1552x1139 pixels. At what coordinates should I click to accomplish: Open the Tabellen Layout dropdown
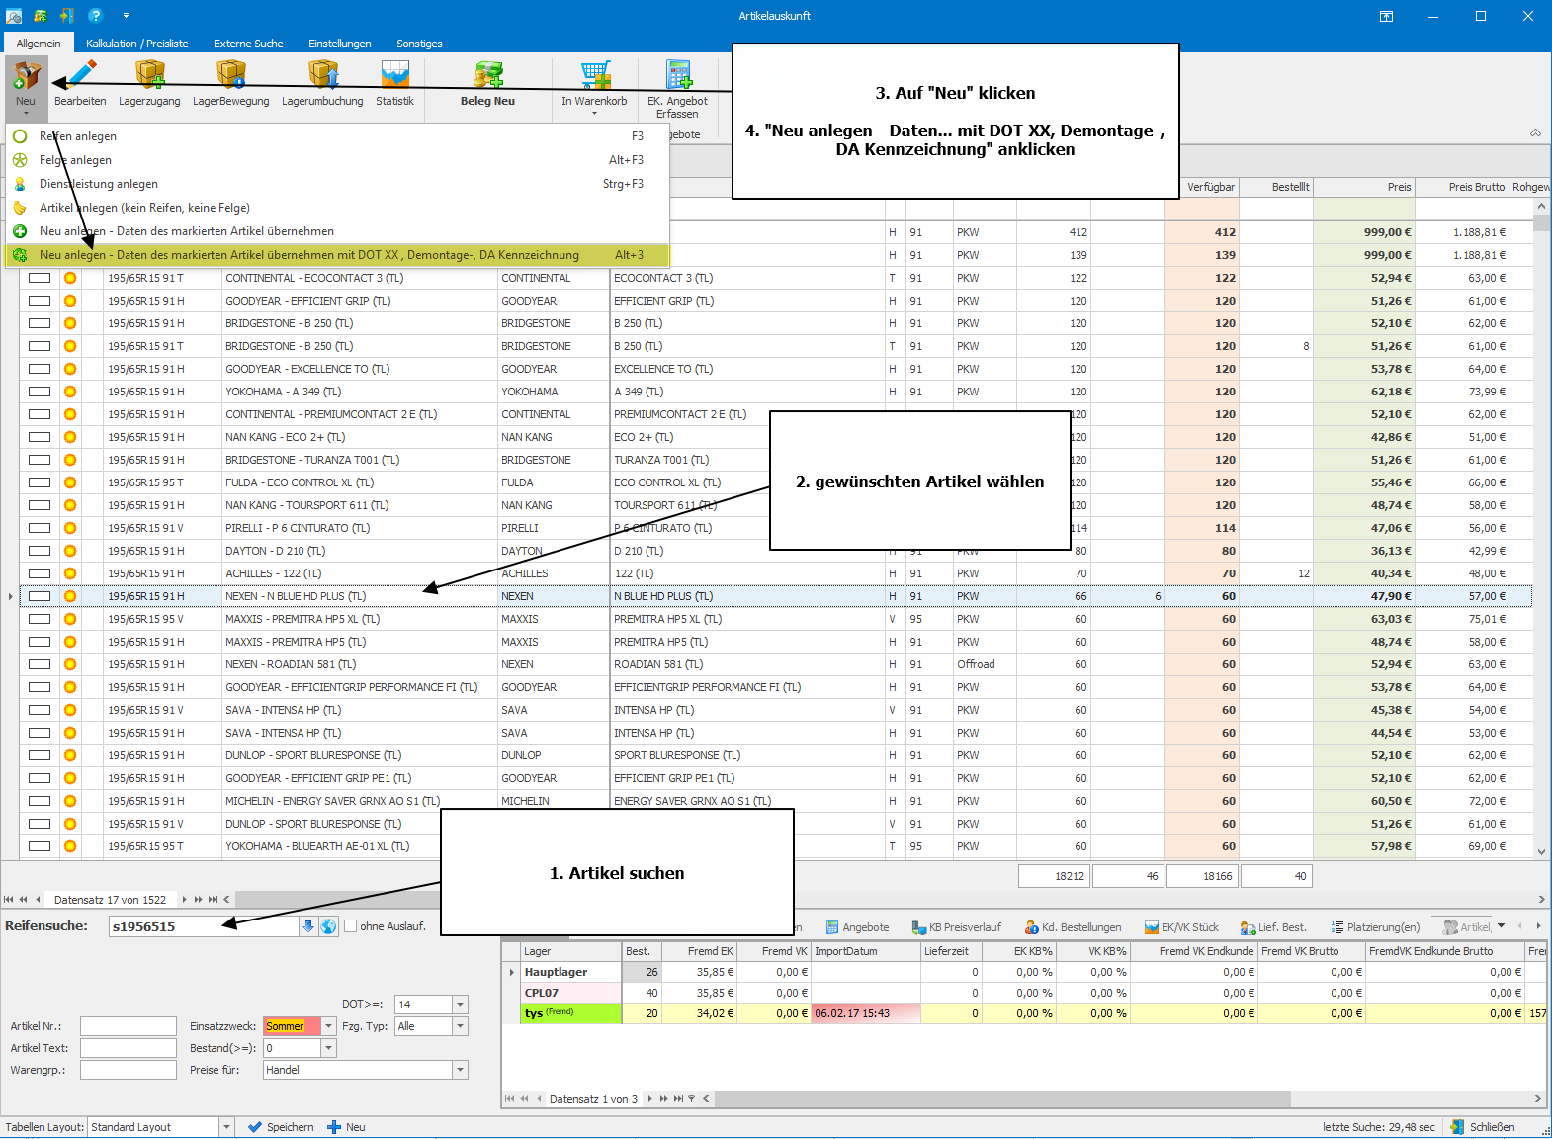click(226, 1127)
